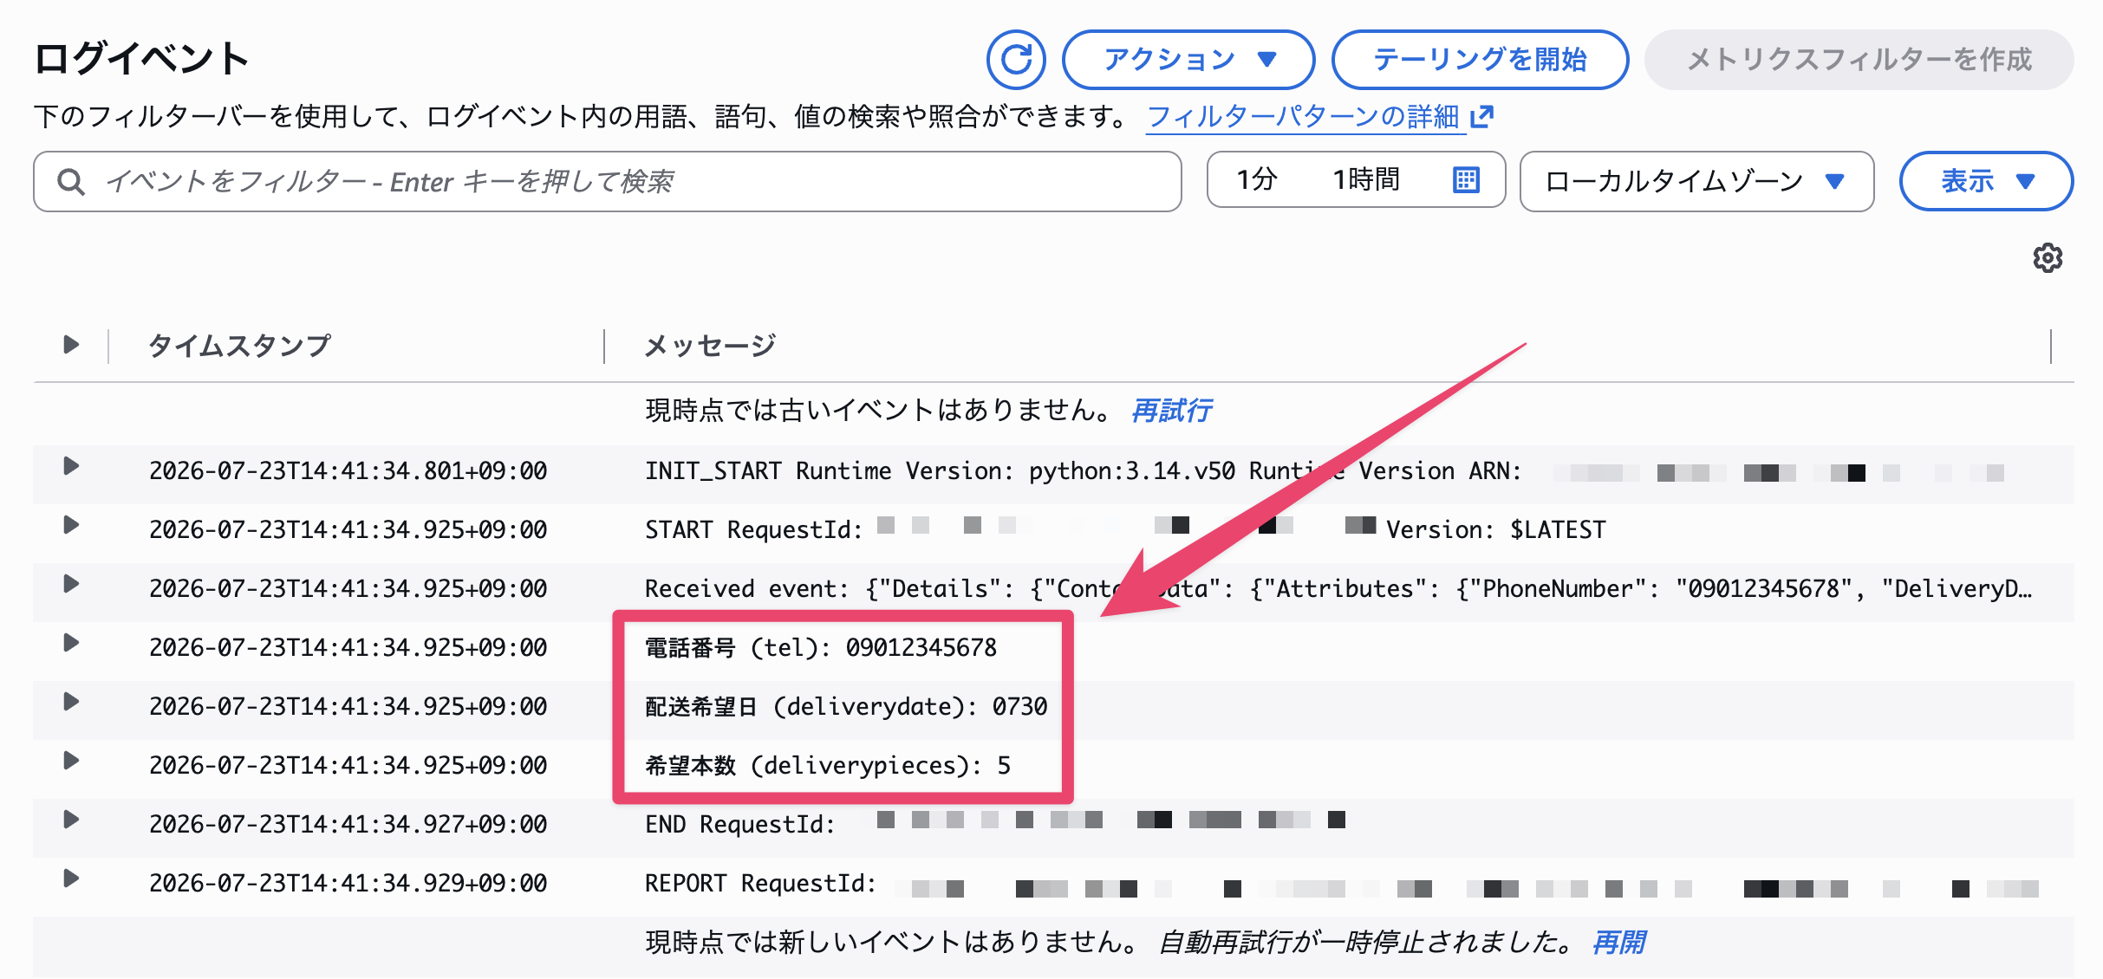This screenshot has height=979, width=2103.
Task: Expand all rows via header triangle
Action: pos(71,345)
